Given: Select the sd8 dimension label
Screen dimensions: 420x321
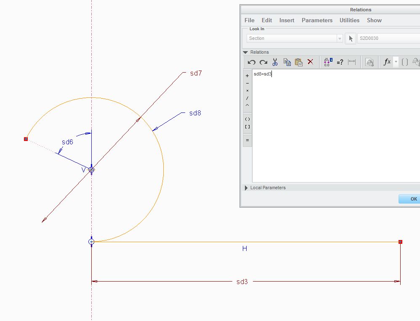Looking at the screenshot, I should tap(195, 113).
